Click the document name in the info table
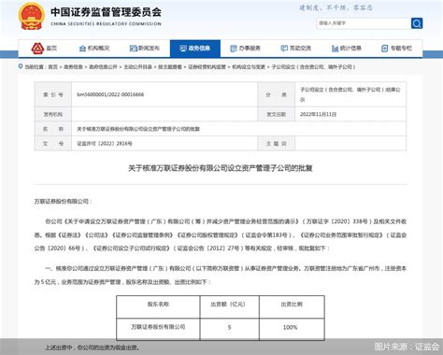This screenshot has width=443, height=355. coord(138,129)
